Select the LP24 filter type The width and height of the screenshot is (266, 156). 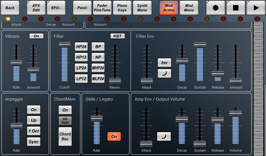tap(81, 68)
